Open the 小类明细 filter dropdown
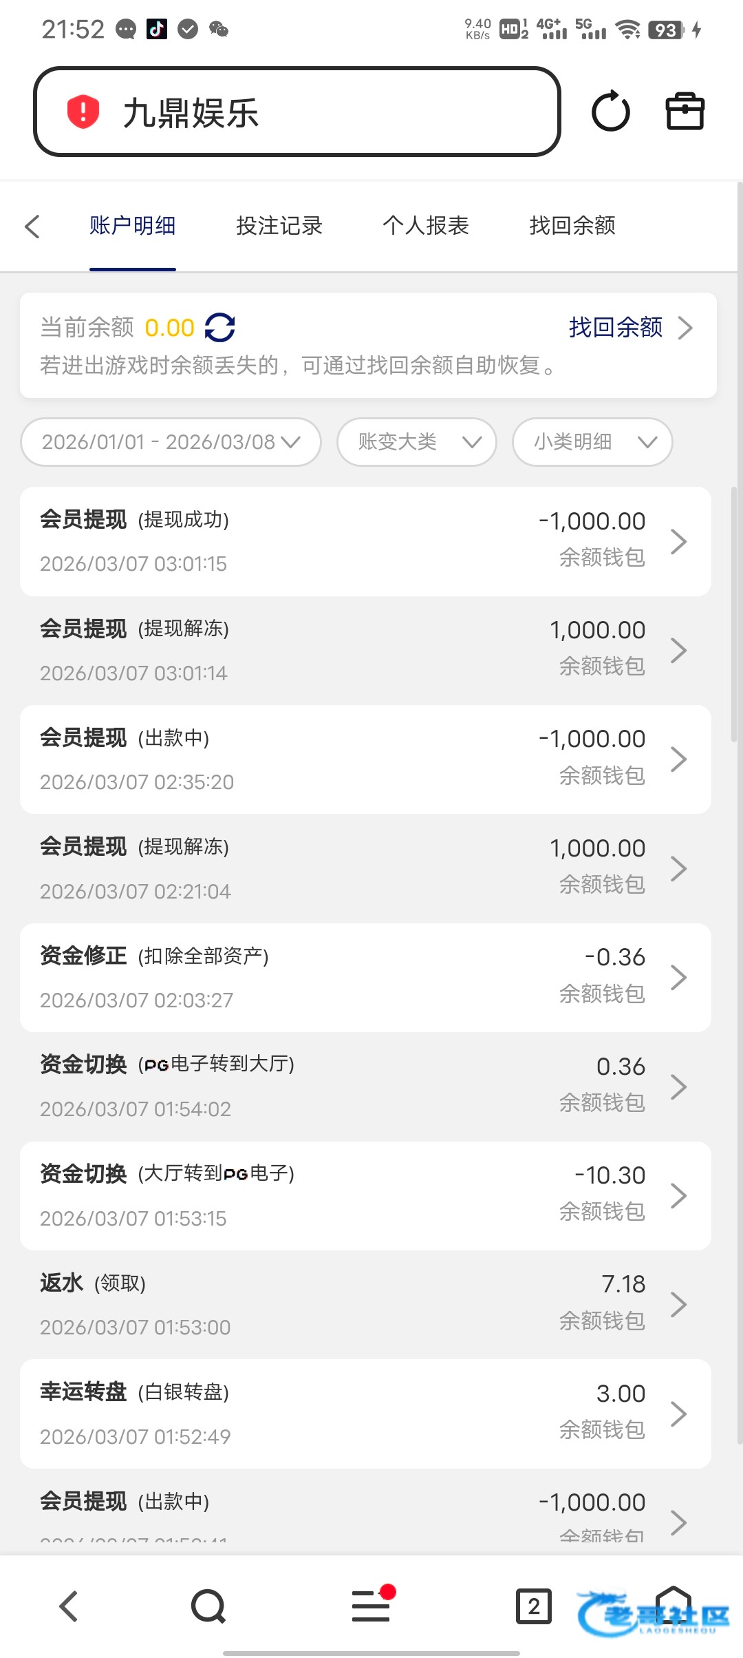 (x=592, y=442)
